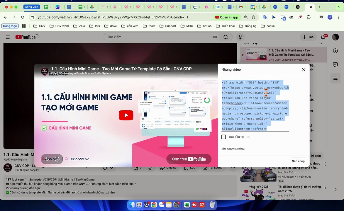The image size is (344, 211).
Task: Open Chrome profile avatar in toolbar
Action: coord(330,17)
